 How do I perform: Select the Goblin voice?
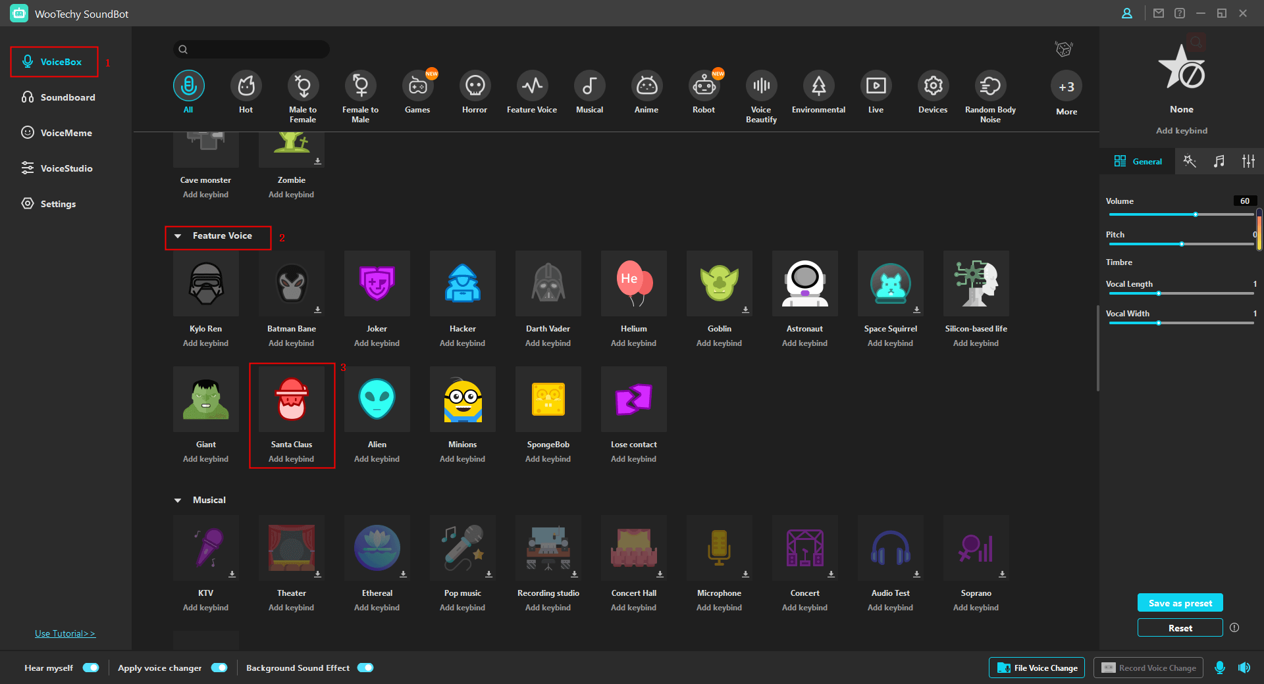(x=720, y=283)
